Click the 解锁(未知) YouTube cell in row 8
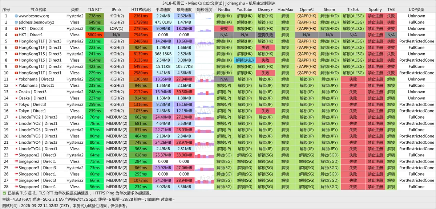This screenshot has width=436, height=209. pos(245,60)
